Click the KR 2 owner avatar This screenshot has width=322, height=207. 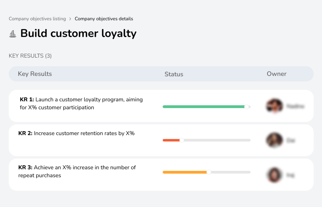[274, 140]
